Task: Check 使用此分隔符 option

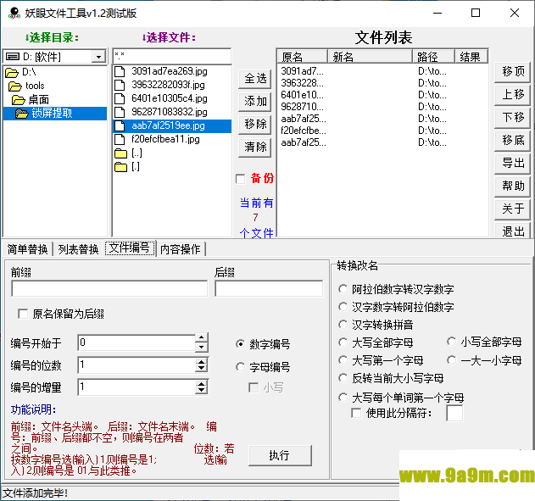Action: 356,413
